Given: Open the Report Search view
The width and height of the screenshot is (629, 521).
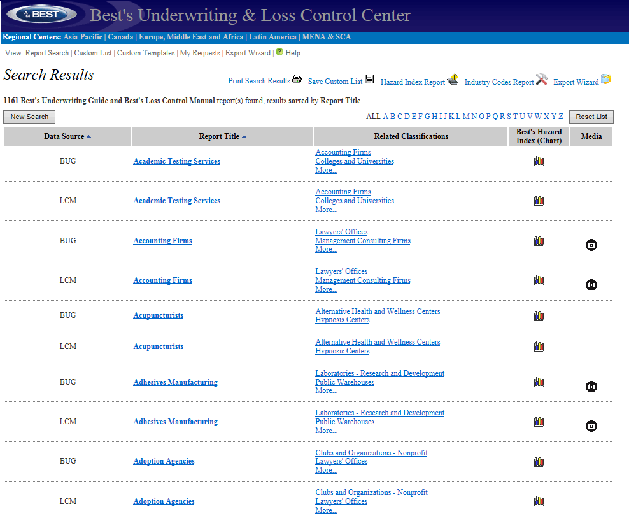Looking at the screenshot, I should pos(47,53).
